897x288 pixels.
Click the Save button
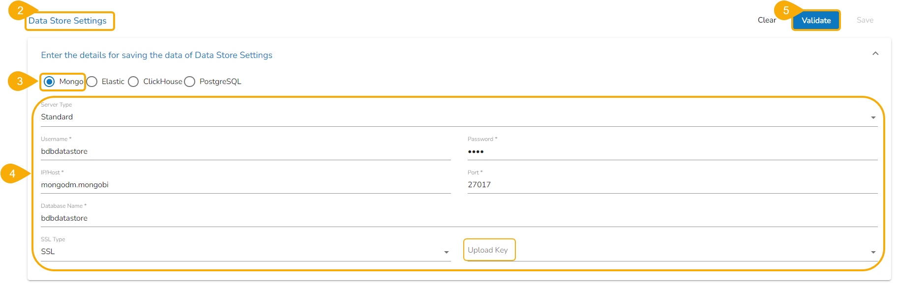[865, 20]
